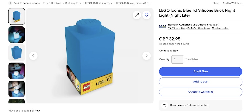The image size is (250, 112).
Task: Go to LEGO (R) Building Toys category
Action: click(x=98, y=3)
